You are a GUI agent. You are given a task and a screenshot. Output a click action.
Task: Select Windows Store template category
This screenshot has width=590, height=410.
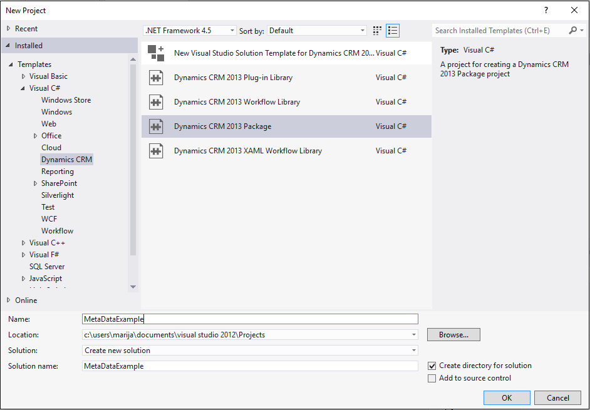pos(66,100)
